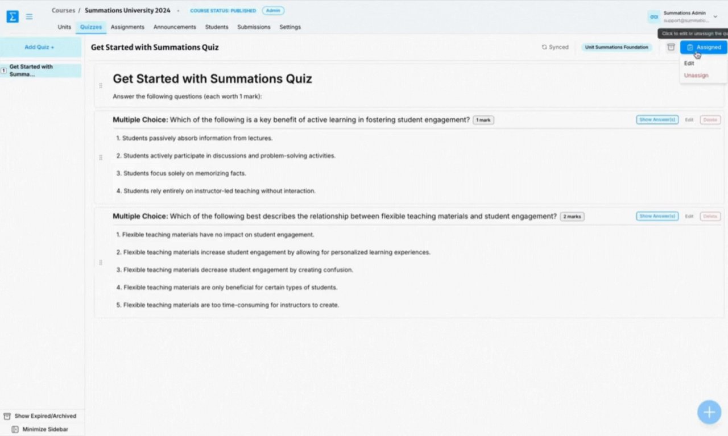Click drag handle of first question
Screen dimensions: 728x436
click(101, 157)
